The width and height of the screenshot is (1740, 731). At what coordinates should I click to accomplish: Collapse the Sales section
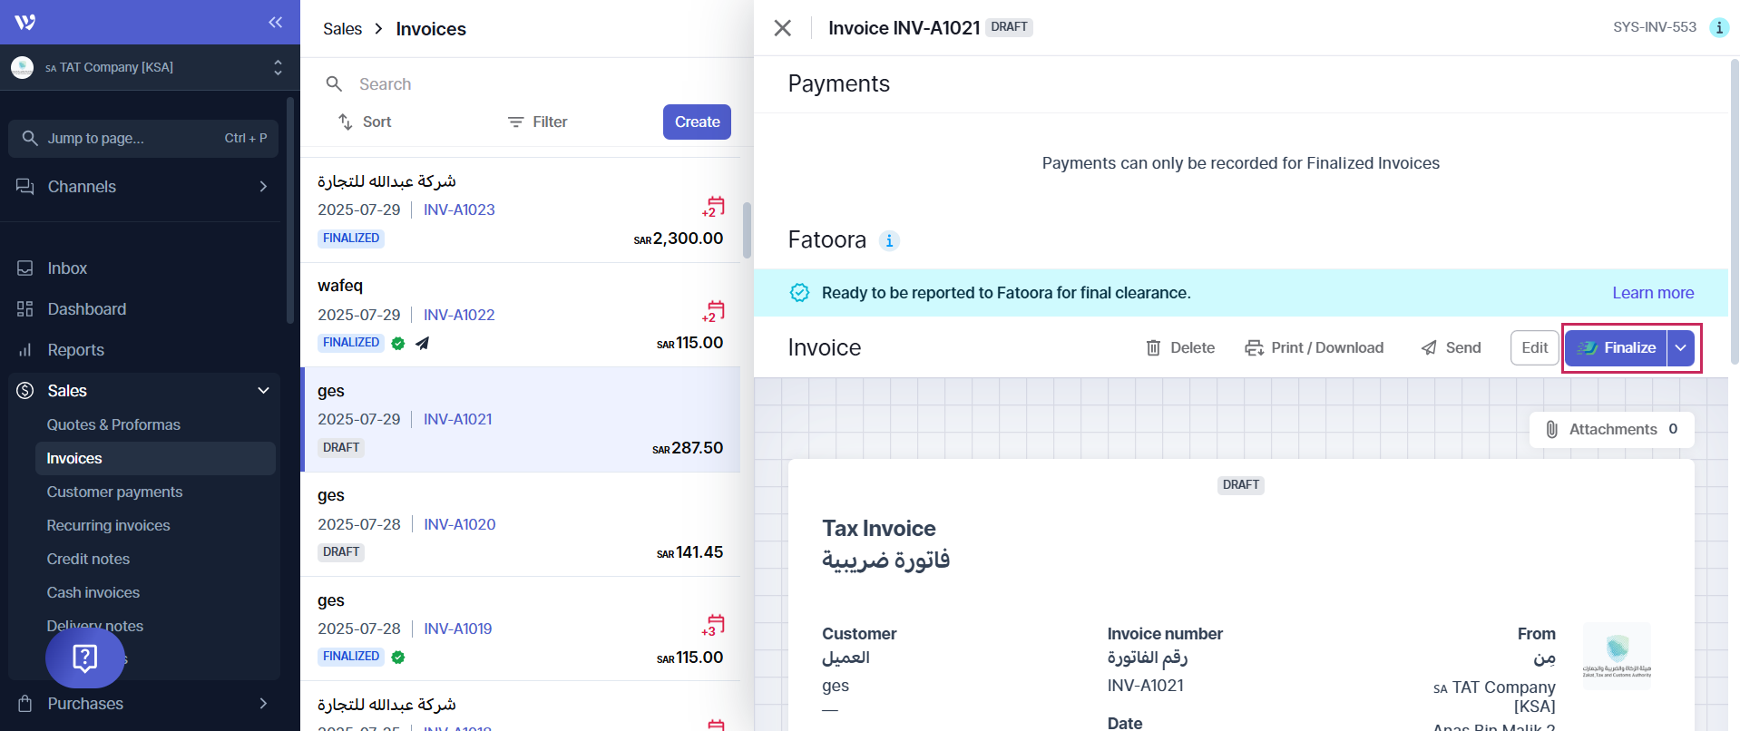tap(263, 391)
